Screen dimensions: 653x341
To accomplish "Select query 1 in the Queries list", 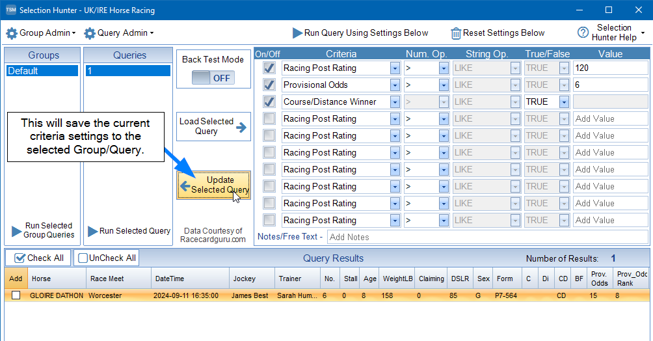I will tap(126, 71).
